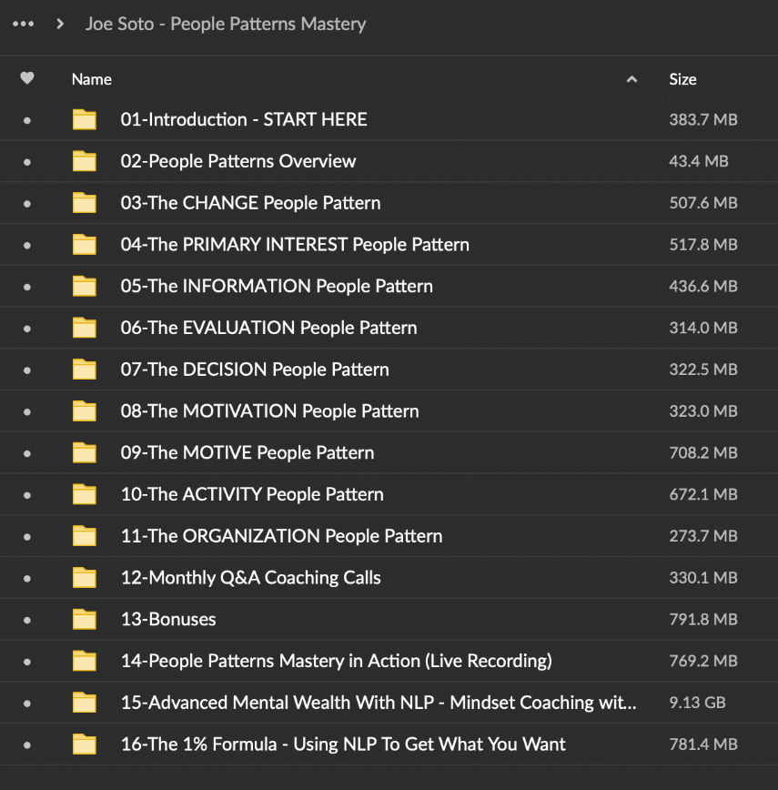Favorite the 13-Bonuses row dot
Screen dimensions: 778x790
click(x=27, y=620)
